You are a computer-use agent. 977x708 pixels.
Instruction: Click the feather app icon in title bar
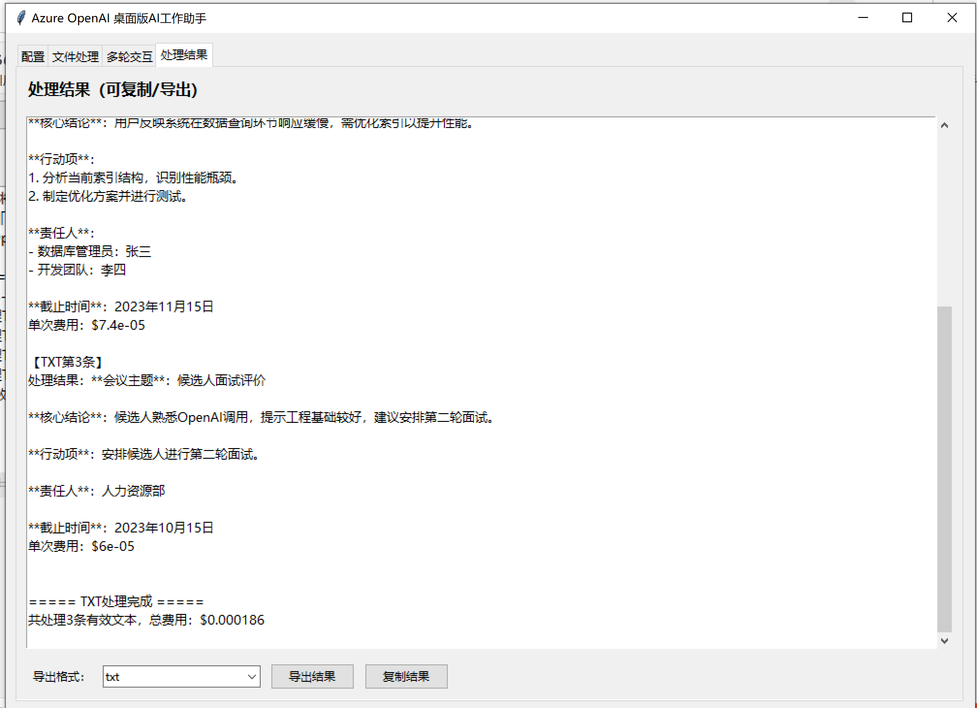pyautogui.click(x=21, y=18)
